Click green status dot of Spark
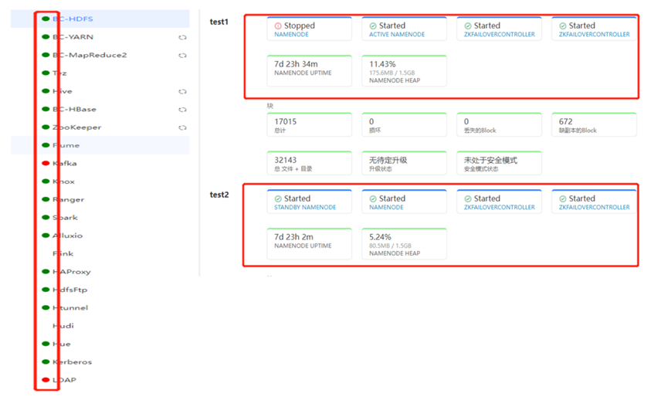Viewport: 668px width, 400px height. [46, 217]
